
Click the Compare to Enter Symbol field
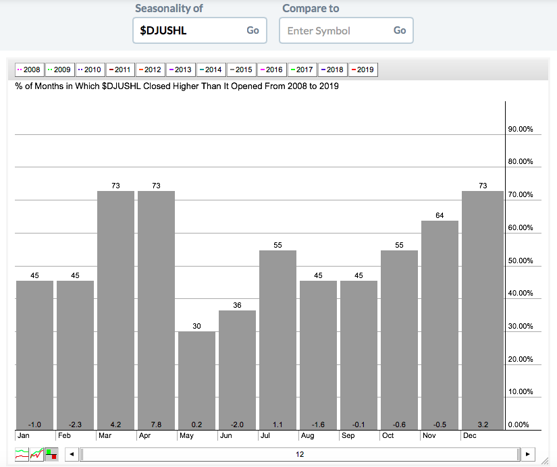[x=336, y=30]
